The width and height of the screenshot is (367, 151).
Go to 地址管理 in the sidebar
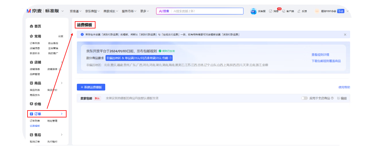click(x=52, y=121)
